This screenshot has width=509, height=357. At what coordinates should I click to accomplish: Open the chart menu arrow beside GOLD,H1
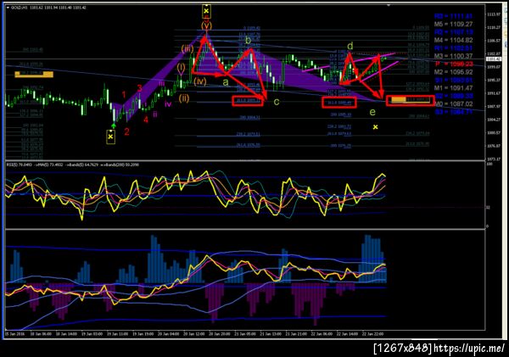tap(8, 7)
